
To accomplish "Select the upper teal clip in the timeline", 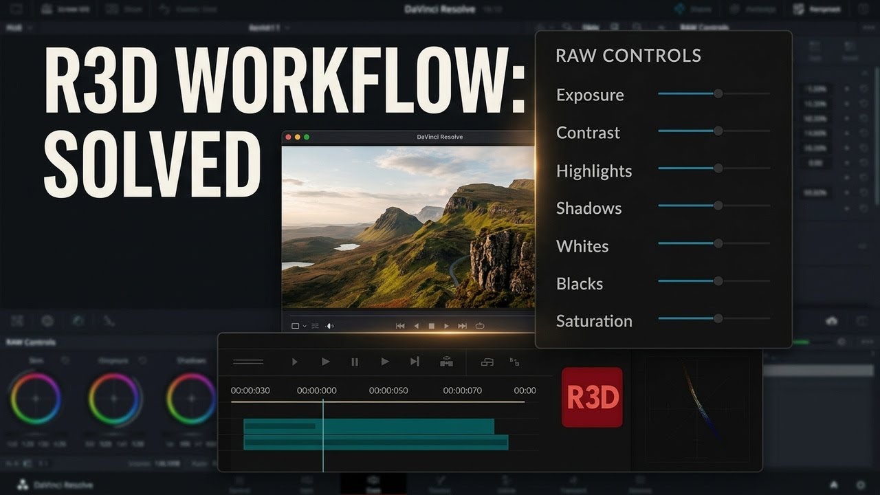I will click(x=368, y=426).
